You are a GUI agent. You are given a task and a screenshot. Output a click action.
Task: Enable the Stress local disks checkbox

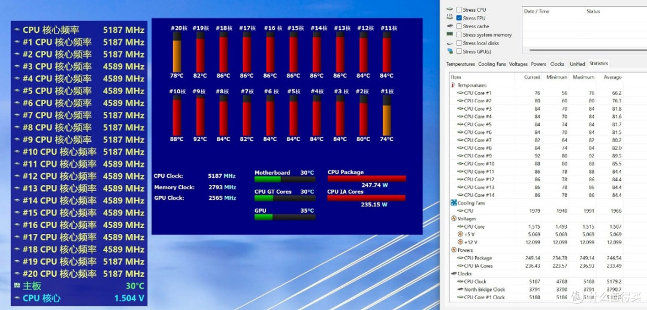pos(459,43)
